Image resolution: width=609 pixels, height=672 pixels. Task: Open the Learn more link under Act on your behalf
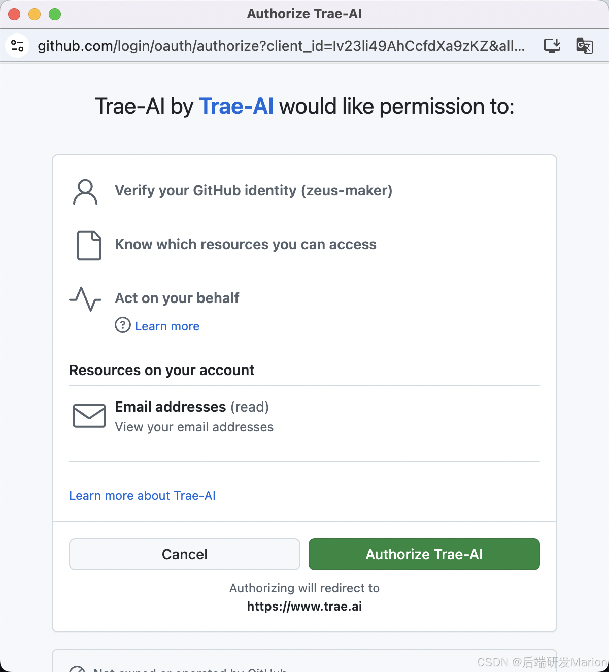167,326
